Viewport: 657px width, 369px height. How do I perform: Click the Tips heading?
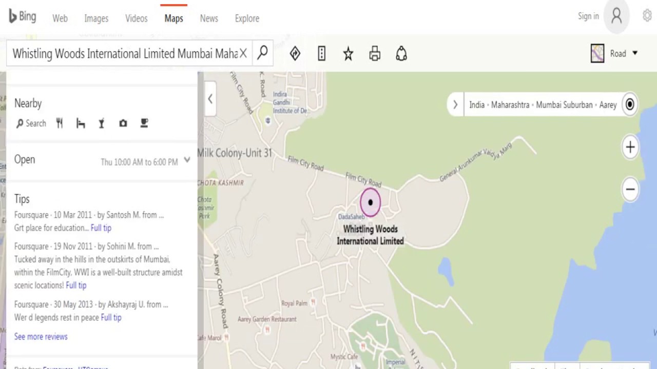tap(22, 199)
